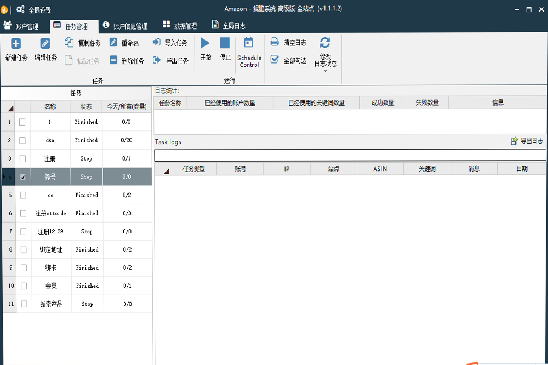Click the 修改日志状态 refresh icon
This screenshot has width=548, height=365.
pyautogui.click(x=325, y=43)
